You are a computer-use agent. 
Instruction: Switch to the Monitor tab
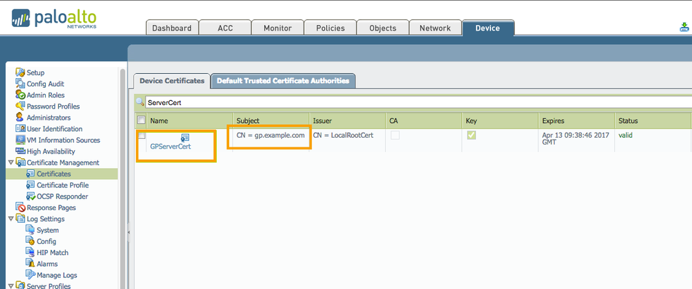[x=278, y=28]
